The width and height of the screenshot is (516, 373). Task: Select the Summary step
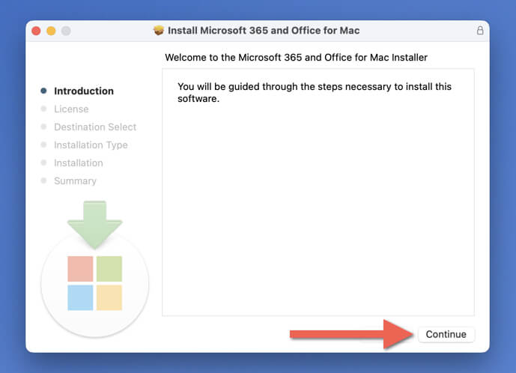75,181
